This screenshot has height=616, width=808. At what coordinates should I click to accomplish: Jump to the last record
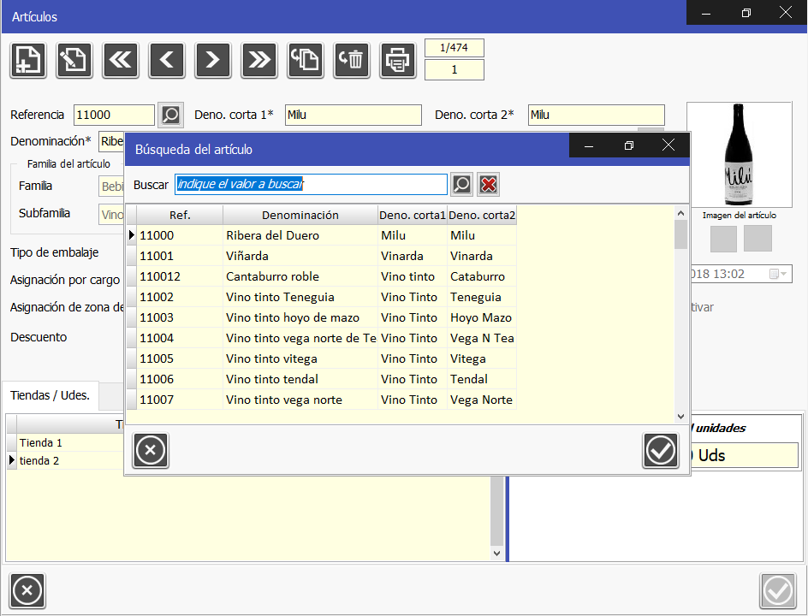pos(259,60)
